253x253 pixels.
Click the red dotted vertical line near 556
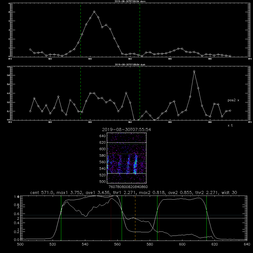pos(111,218)
